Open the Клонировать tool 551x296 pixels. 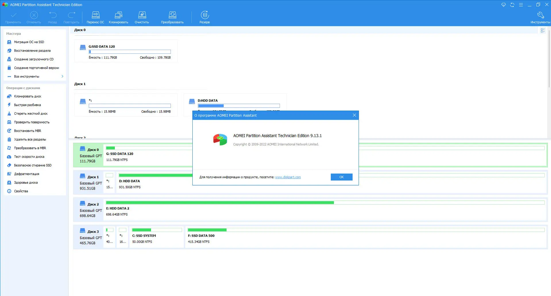(118, 17)
